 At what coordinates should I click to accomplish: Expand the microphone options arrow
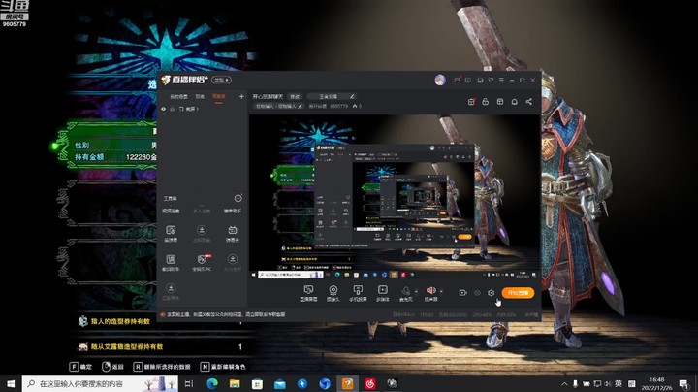click(x=416, y=292)
